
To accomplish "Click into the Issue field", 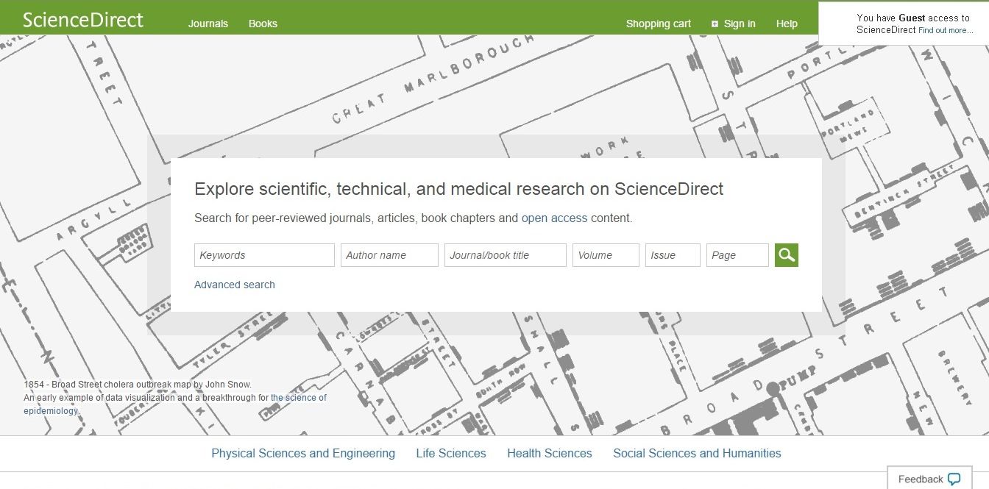I will tap(673, 255).
